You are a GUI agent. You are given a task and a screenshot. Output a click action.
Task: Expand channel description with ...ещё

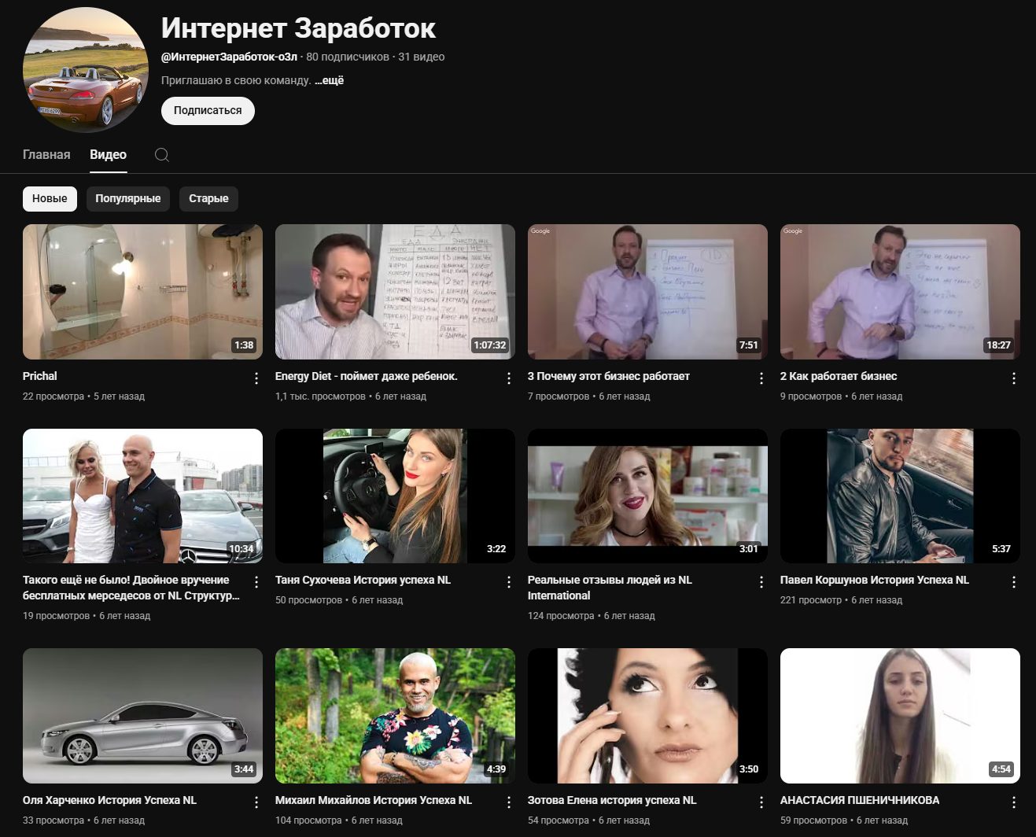tap(329, 80)
